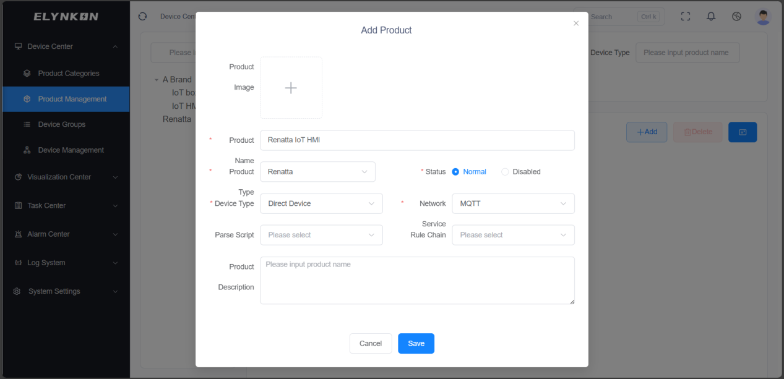Click the Product Name input field
The image size is (784, 379).
[417, 140]
